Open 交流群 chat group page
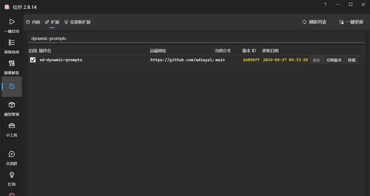Viewport: 370px width, 196px height. (12, 158)
